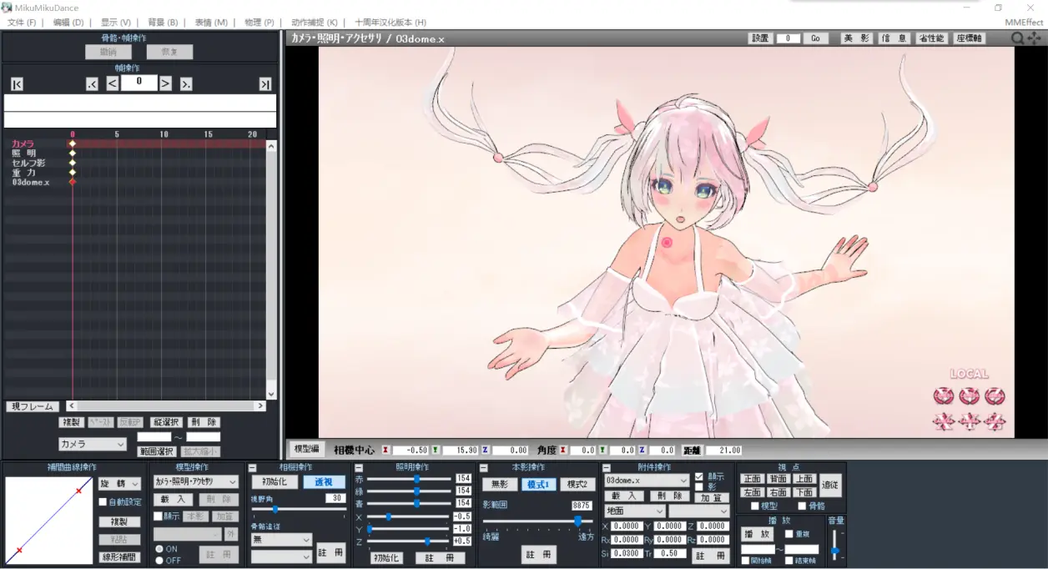This screenshot has width=1048, height=569.
Task: Click the third lower LOCAL move gizmo icon
Action: 995,421
